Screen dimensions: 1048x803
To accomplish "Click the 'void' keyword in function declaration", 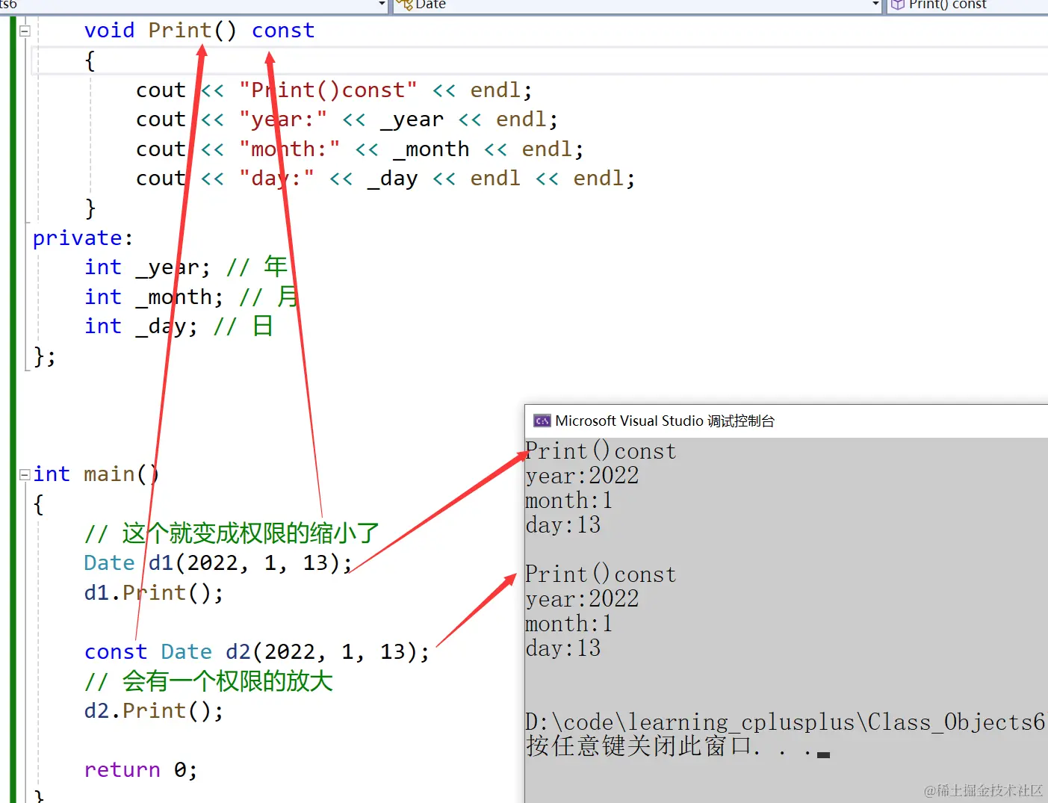I will 109,31.
